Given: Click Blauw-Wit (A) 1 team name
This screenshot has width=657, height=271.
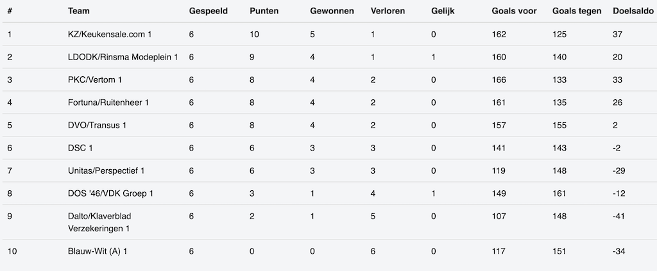Looking at the screenshot, I should click(x=98, y=251).
